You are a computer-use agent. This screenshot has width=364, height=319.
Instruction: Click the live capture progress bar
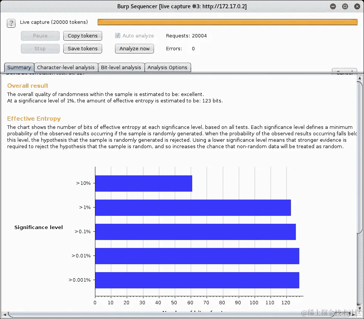tap(227, 22)
